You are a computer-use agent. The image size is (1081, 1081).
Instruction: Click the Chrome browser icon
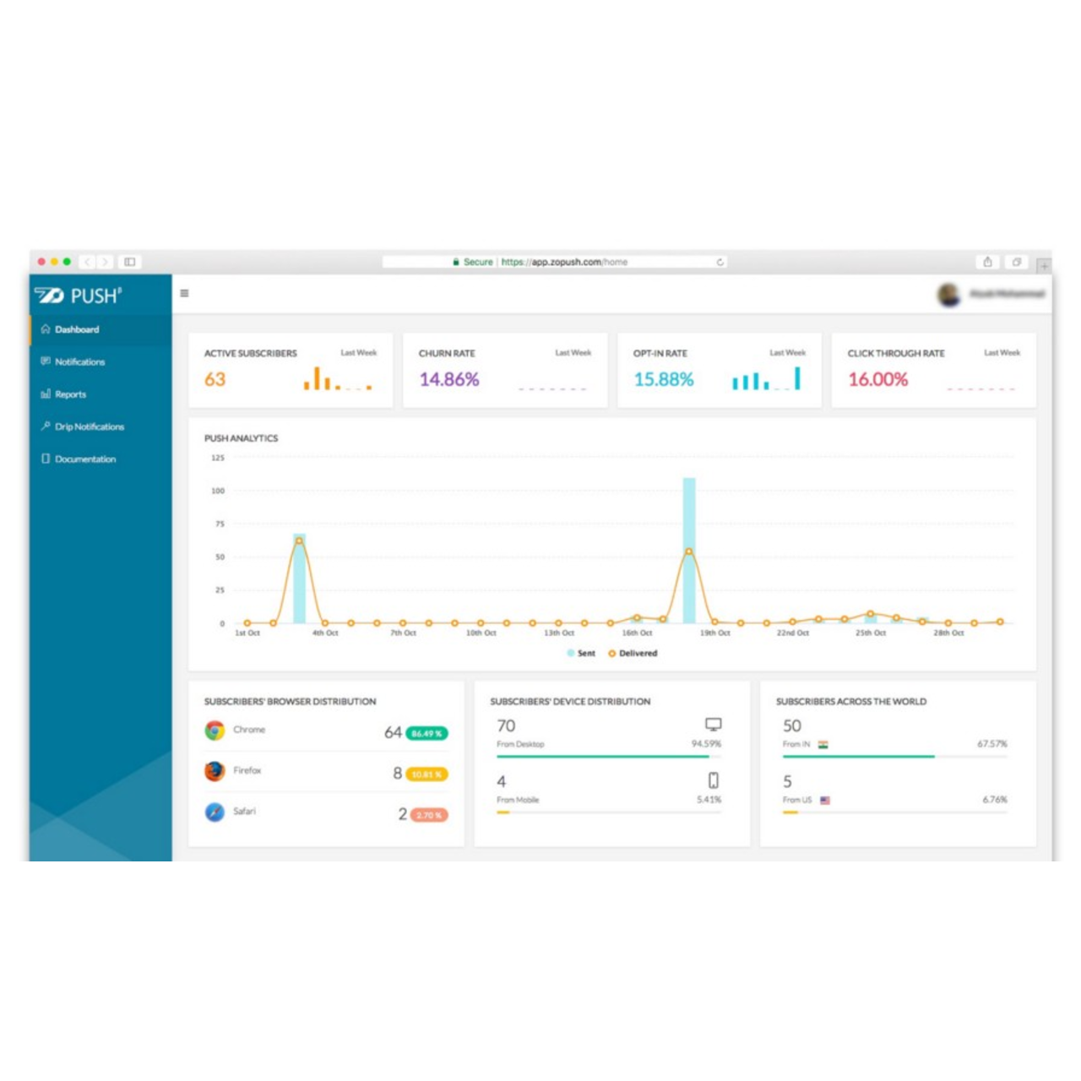[215, 731]
